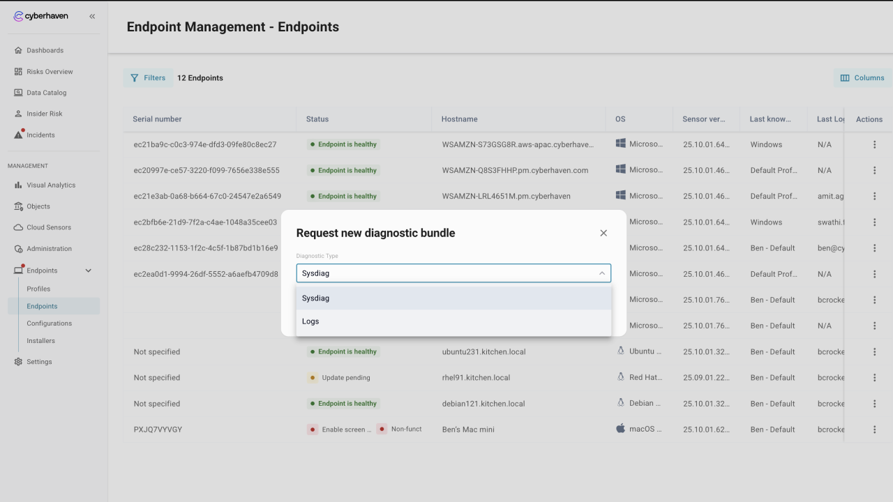This screenshot has height=502, width=893.
Task: Go to Risks Overview in sidebar
Action: (x=50, y=72)
